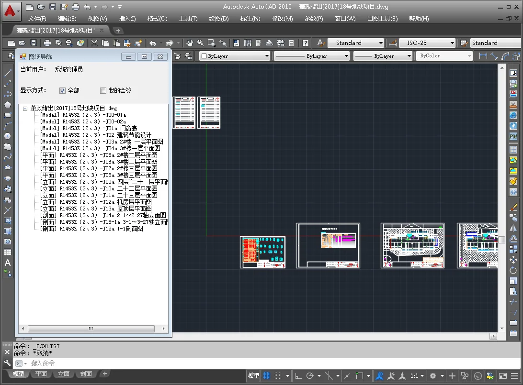Select the Circle draw tool
The height and width of the screenshot is (385, 523).
(8, 136)
